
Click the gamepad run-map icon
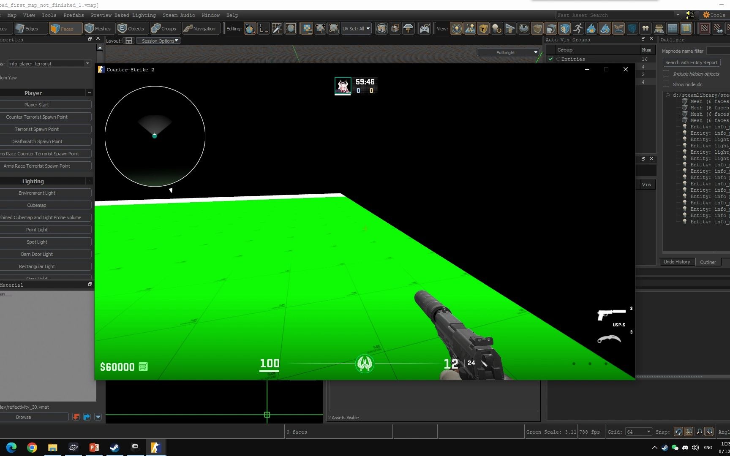pos(424,29)
